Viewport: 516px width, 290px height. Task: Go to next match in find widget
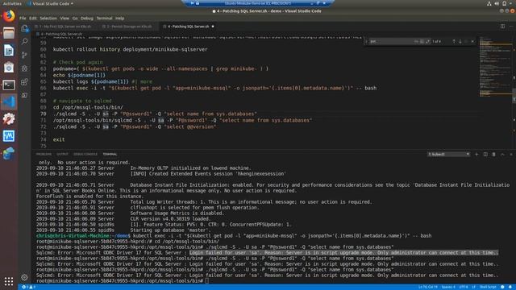coord(460,41)
